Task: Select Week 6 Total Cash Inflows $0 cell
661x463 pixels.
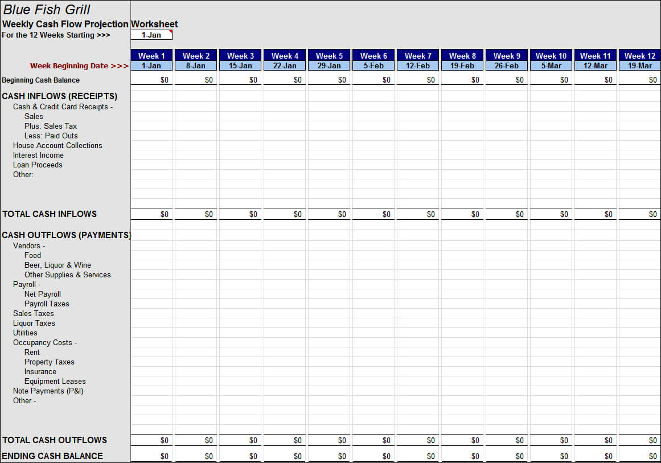Action: point(373,214)
